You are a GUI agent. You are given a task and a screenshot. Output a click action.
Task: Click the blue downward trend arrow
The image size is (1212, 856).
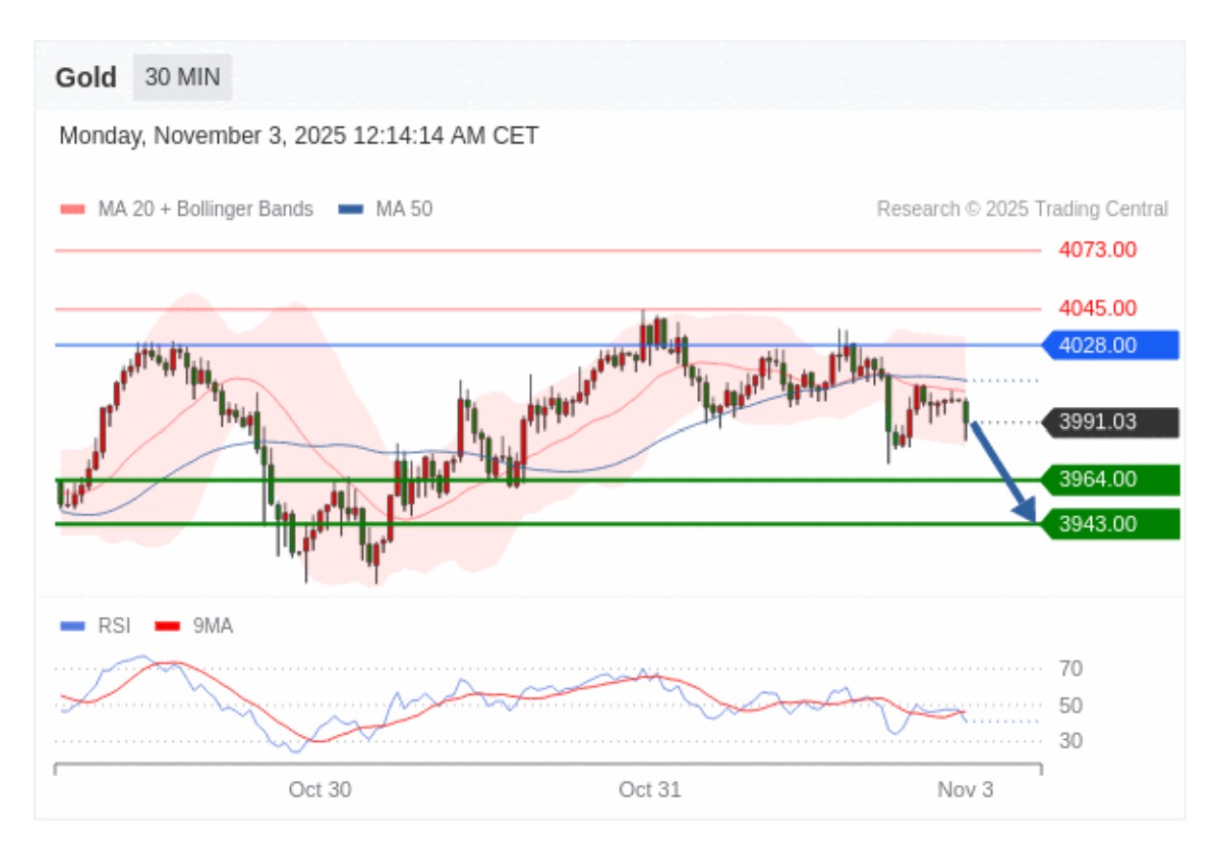pyautogui.click(x=1004, y=472)
